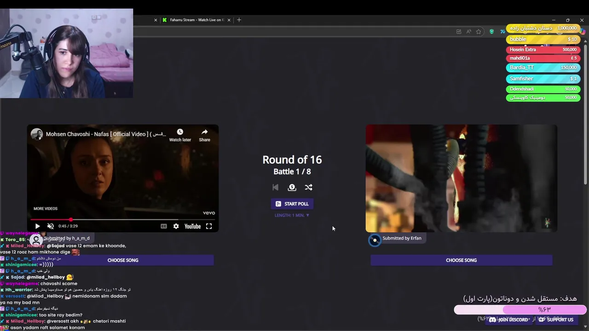This screenshot has width=589, height=331.
Task: Click the Hosein Extra 500,000 donation entry
Action: coord(543,49)
